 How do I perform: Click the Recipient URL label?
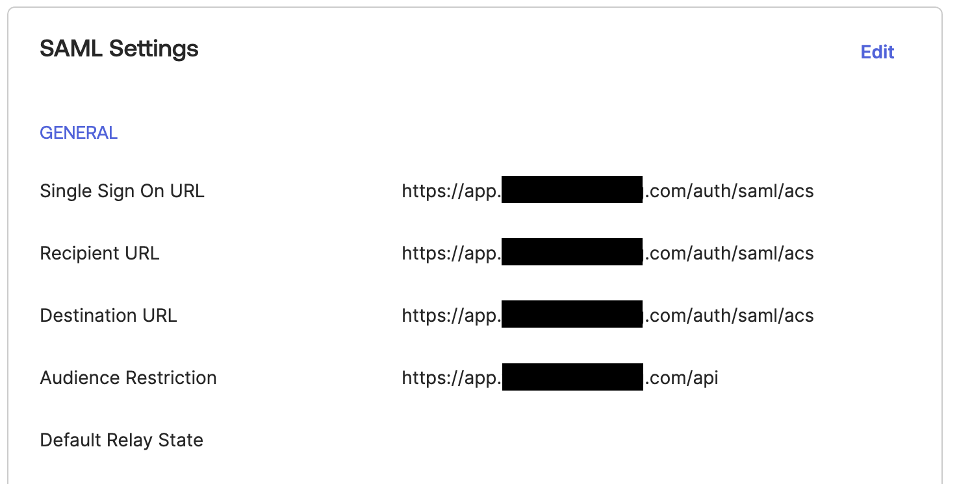(99, 253)
